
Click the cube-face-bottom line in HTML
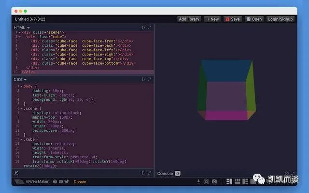tap(83, 63)
